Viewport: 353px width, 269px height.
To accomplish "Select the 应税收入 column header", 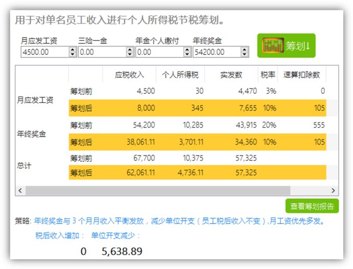I will coord(129,75).
